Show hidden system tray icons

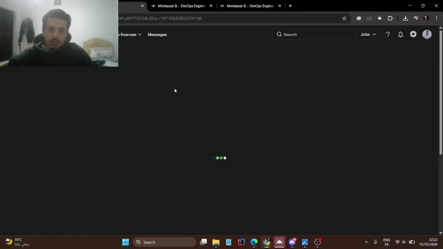pos(366,242)
